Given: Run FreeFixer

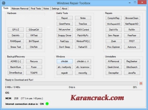Looking at the screenshot, I should [132, 36].
